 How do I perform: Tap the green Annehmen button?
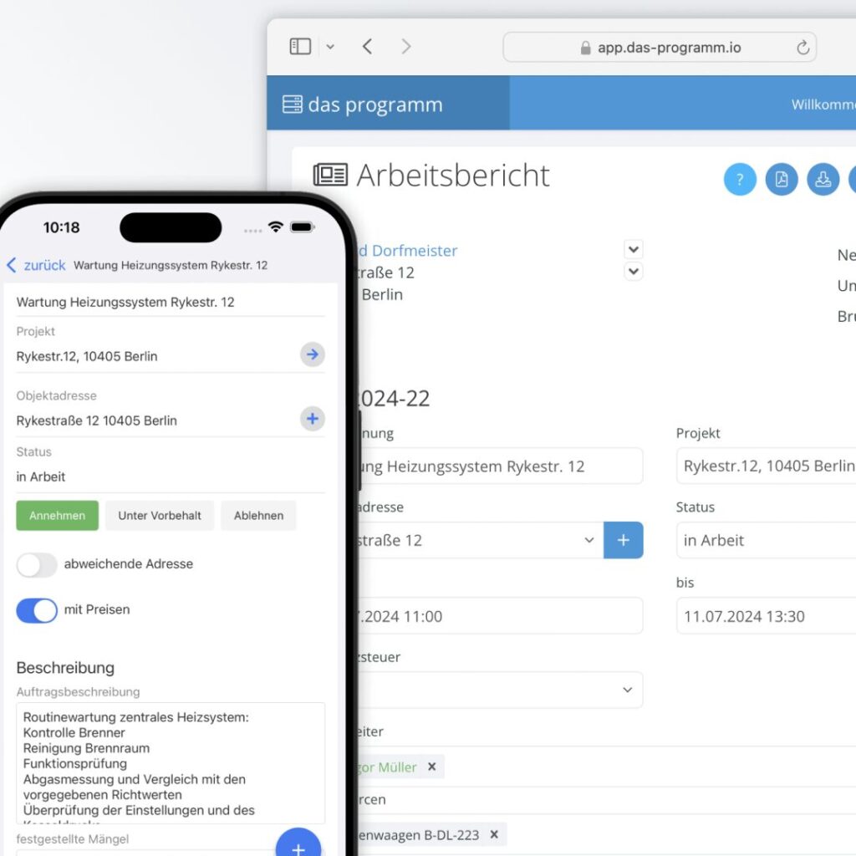[x=58, y=515]
